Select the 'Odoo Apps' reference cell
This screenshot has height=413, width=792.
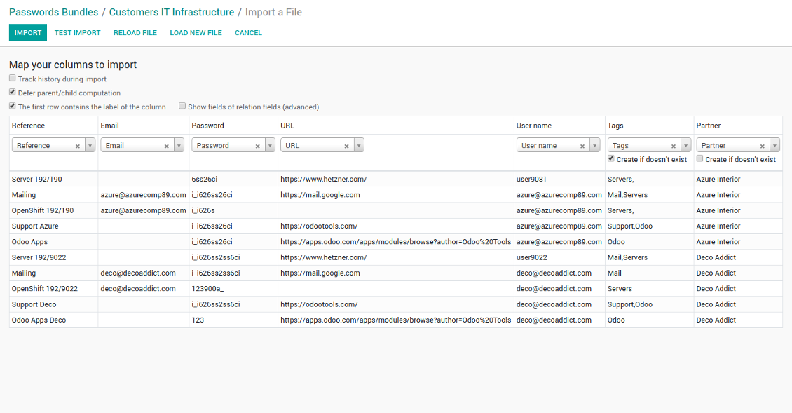tap(30, 242)
